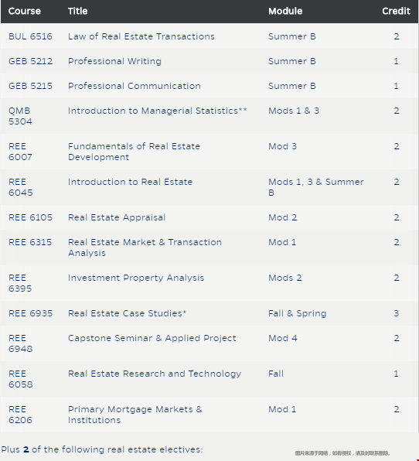This screenshot has width=419, height=461.
Task: Click Capstone Seminar & Applied Project
Action: click(x=152, y=338)
